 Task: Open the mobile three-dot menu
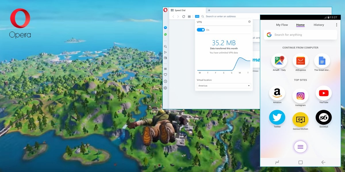[x=337, y=25]
